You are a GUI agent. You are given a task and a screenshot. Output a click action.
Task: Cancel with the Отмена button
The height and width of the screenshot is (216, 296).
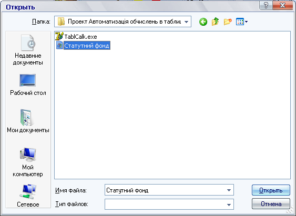click(271, 204)
